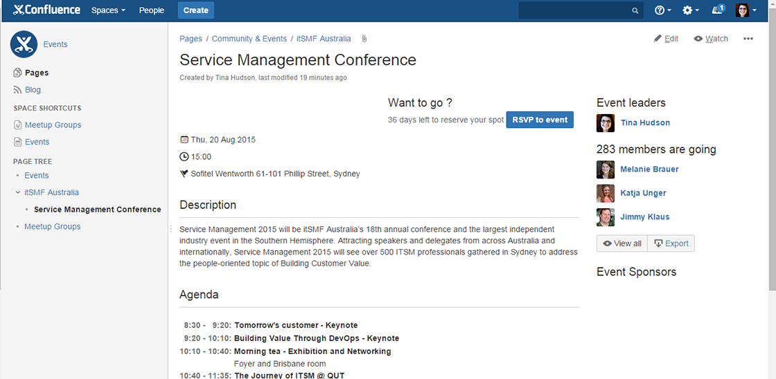776x379 pixels.
Task: Select Blog in the sidebar
Action: pos(33,90)
